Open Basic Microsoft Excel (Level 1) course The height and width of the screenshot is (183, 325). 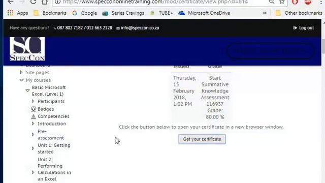(49, 90)
